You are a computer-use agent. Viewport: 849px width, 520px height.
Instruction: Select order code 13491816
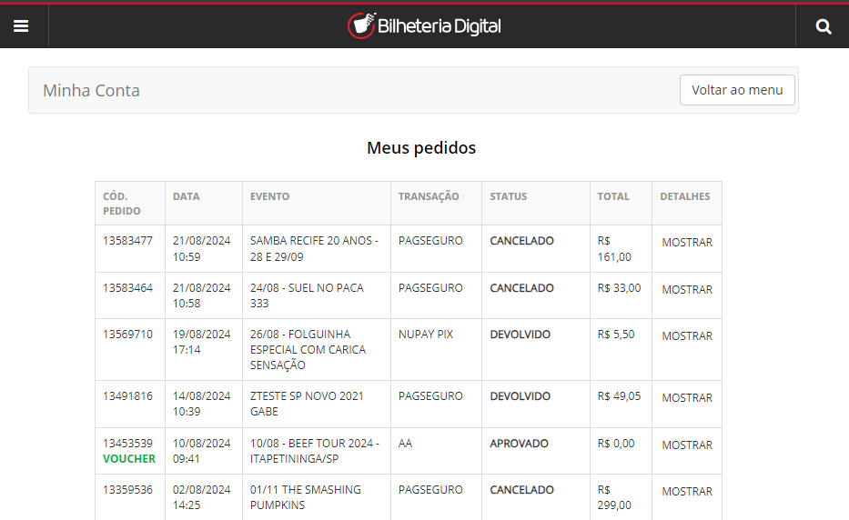(127, 396)
